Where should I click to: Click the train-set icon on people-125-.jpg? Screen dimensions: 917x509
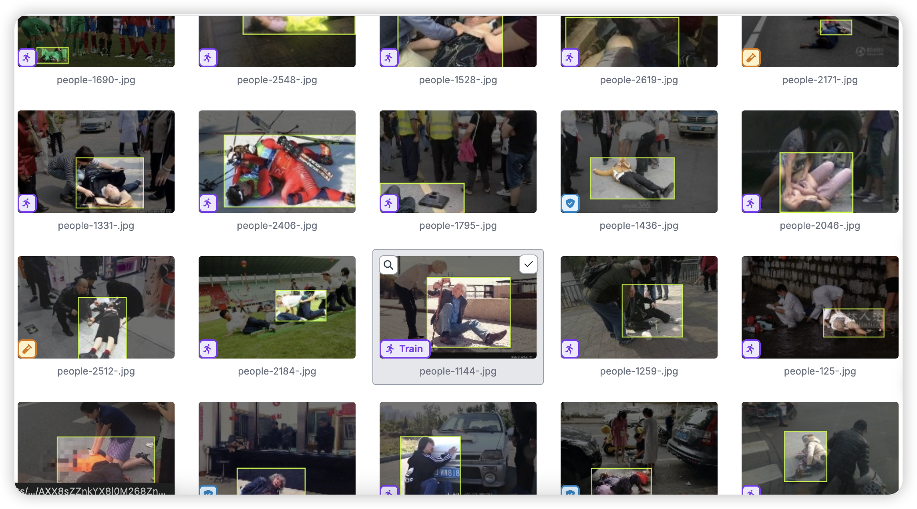coord(751,349)
